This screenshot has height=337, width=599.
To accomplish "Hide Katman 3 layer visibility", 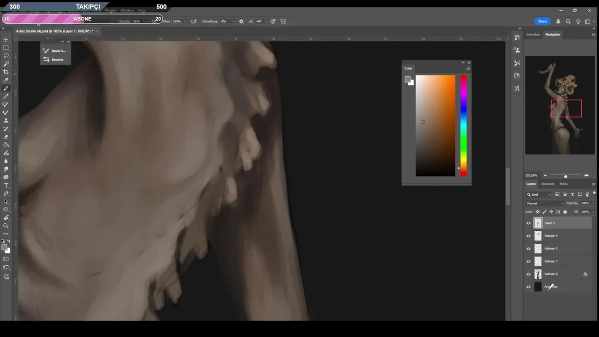I will coord(529,249).
